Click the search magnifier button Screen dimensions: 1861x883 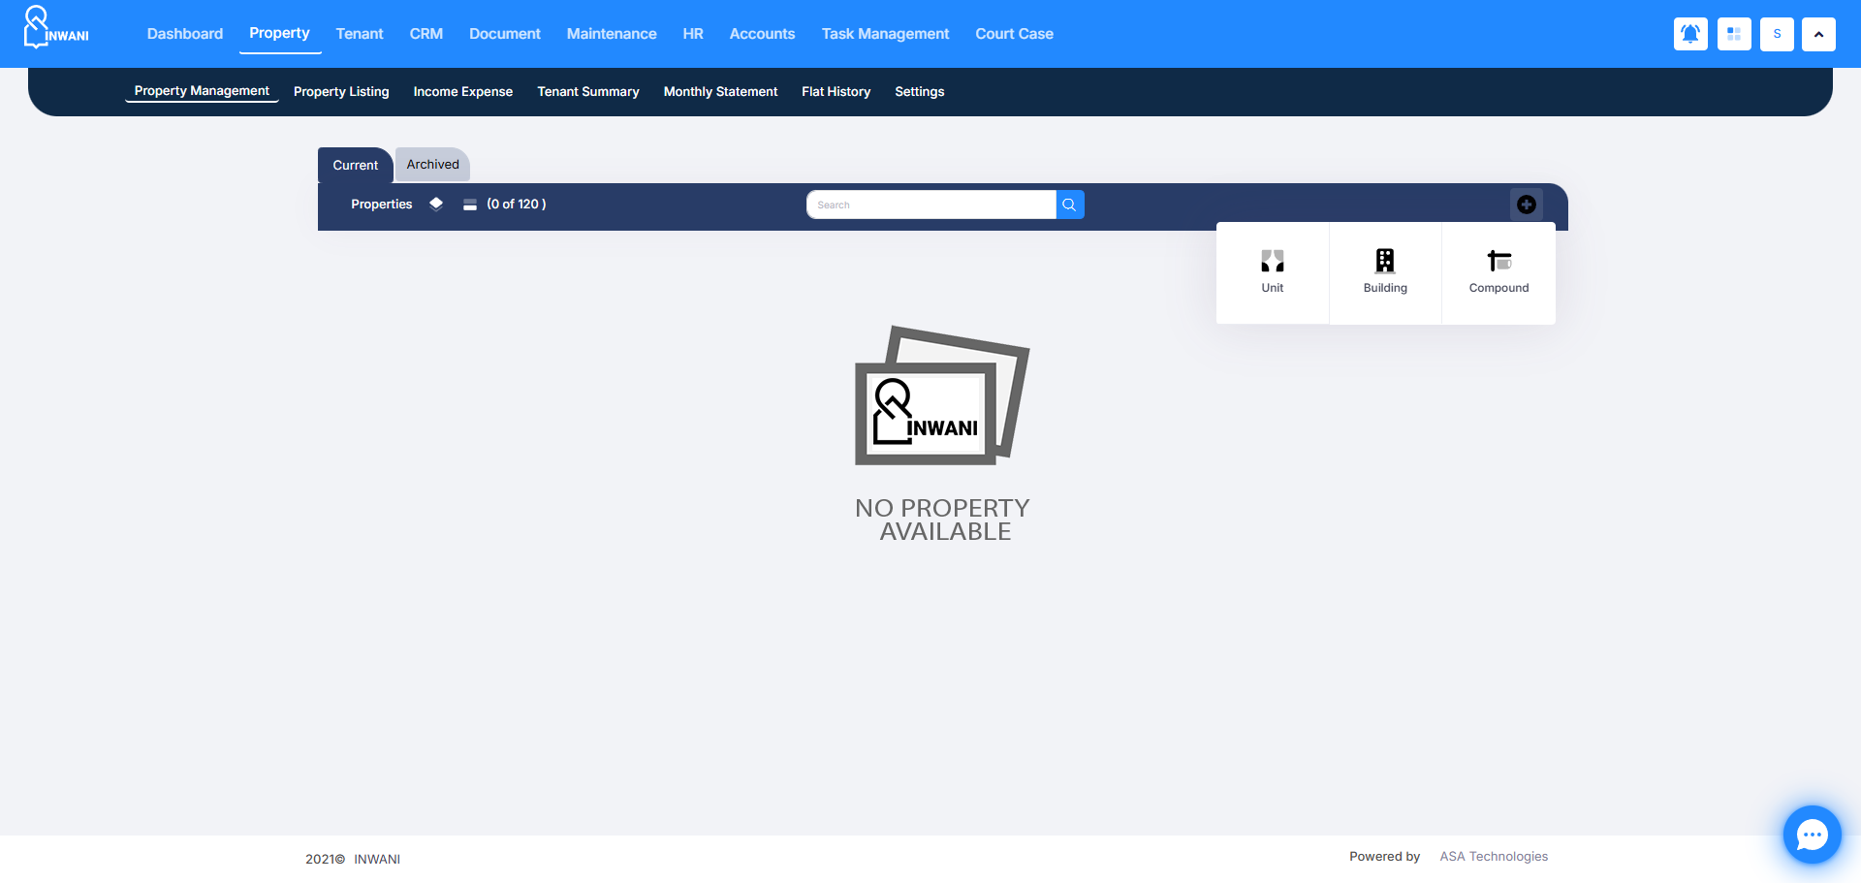click(x=1069, y=205)
